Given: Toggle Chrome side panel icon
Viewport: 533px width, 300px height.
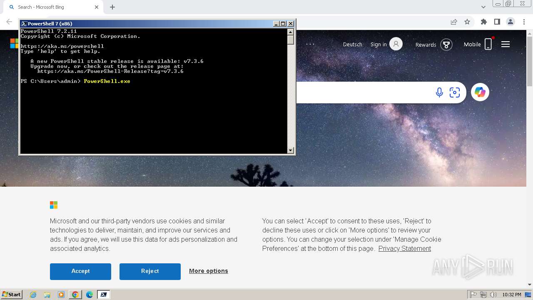Looking at the screenshot, I should [497, 22].
